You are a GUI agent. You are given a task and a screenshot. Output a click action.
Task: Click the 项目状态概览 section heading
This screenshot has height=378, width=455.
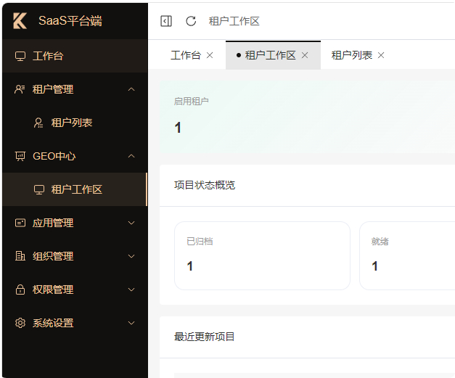click(x=205, y=185)
